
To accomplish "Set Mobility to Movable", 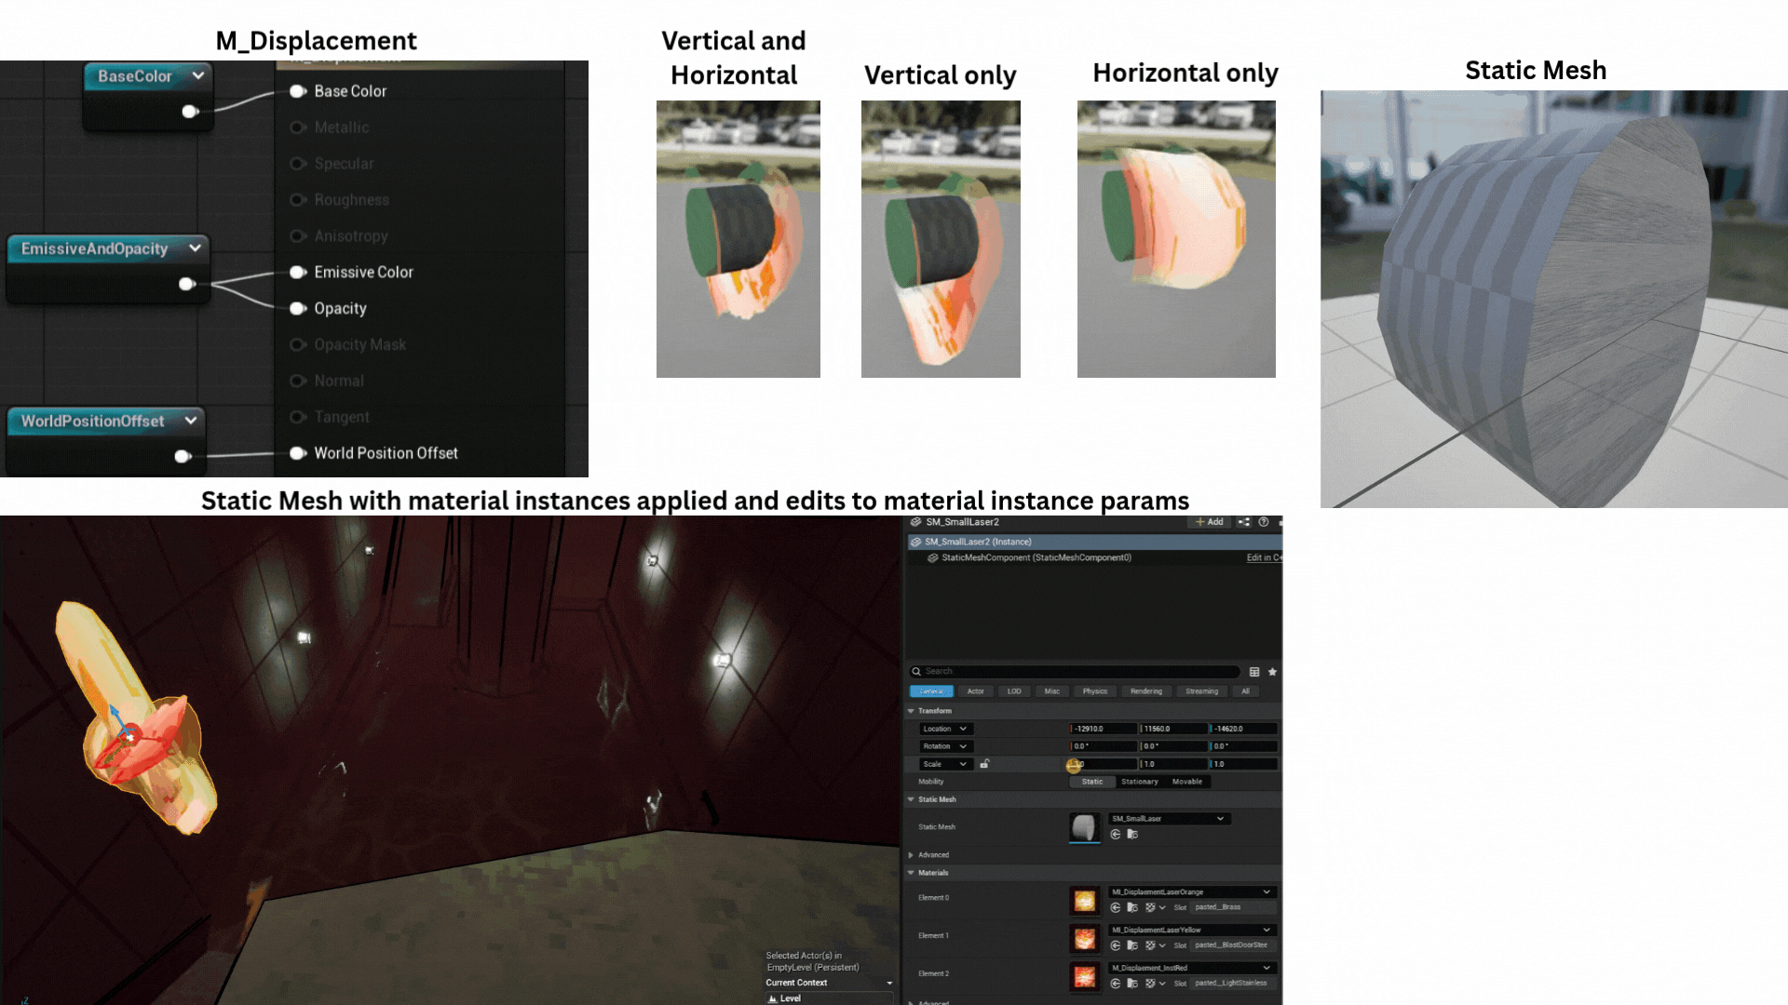I will [x=1186, y=782].
